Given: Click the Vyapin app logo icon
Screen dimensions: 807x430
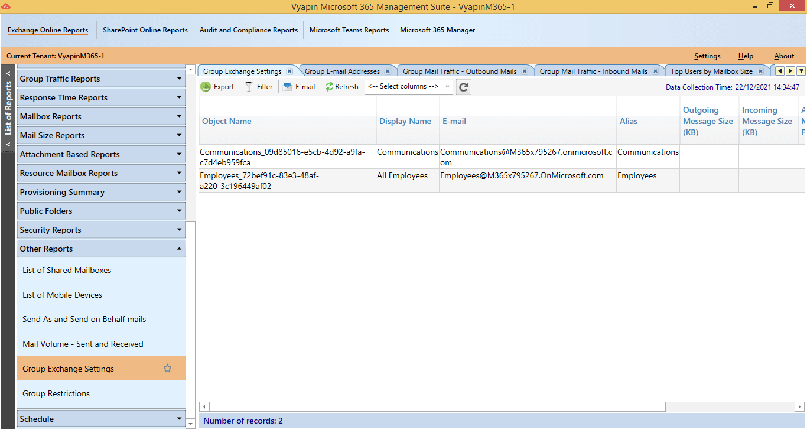Looking at the screenshot, I should [x=6, y=6].
